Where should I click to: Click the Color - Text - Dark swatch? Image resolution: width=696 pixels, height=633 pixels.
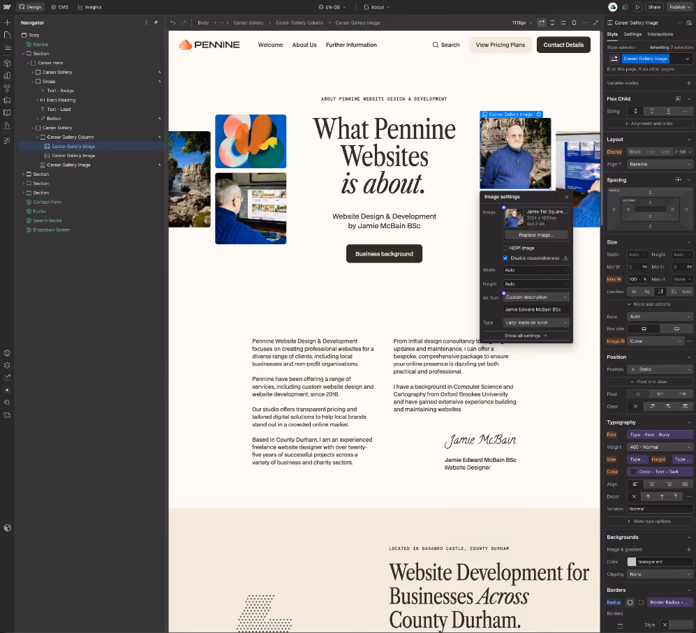pyautogui.click(x=633, y=472)
